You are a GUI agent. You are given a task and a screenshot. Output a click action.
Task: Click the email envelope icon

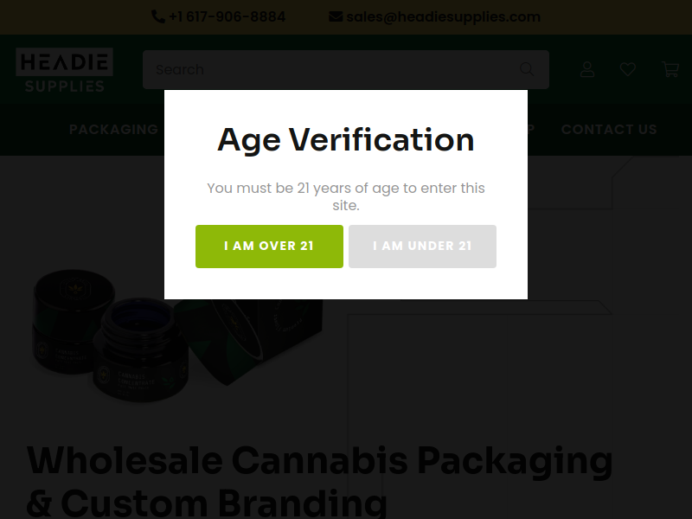[336, 17]
